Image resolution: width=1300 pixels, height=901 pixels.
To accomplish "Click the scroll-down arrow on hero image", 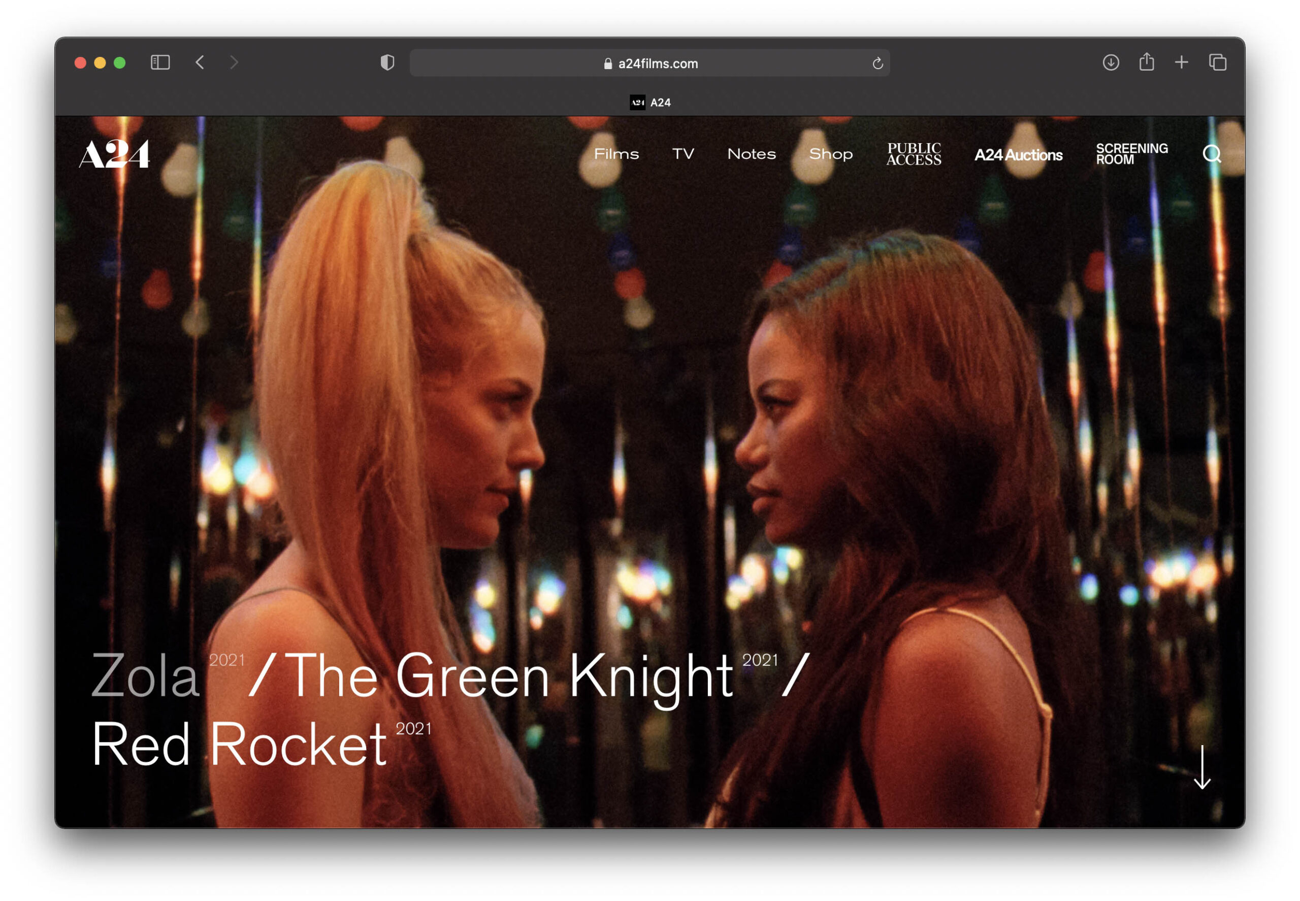I will pyautogui.click(x=1202, y=767).
